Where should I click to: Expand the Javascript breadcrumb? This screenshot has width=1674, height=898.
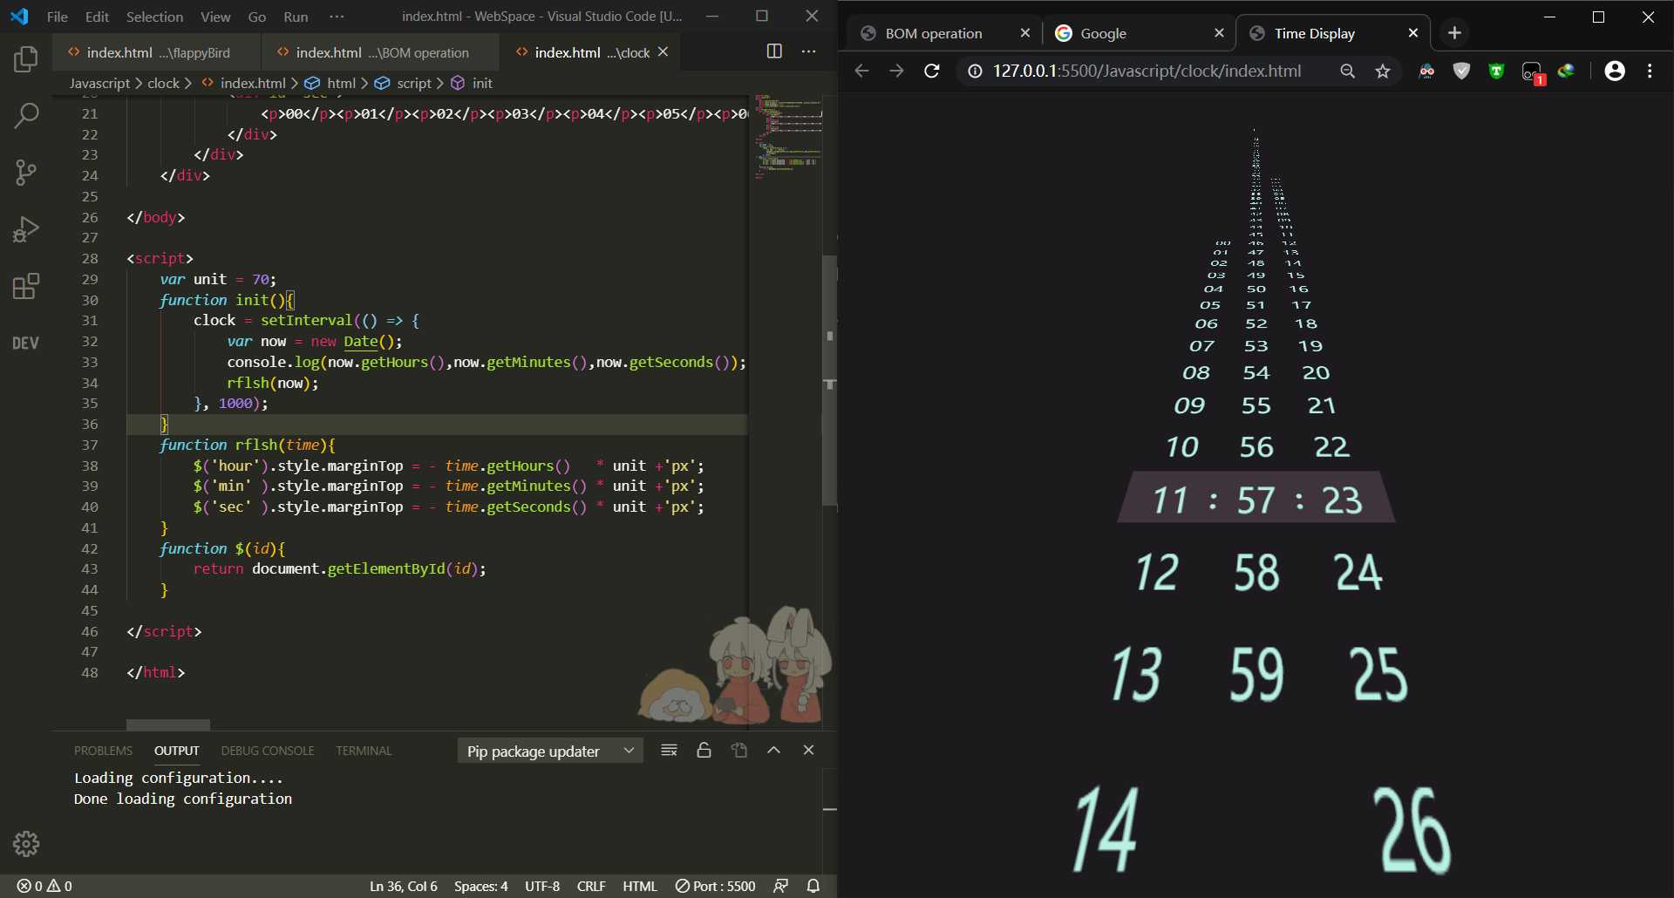click(99, 83)
